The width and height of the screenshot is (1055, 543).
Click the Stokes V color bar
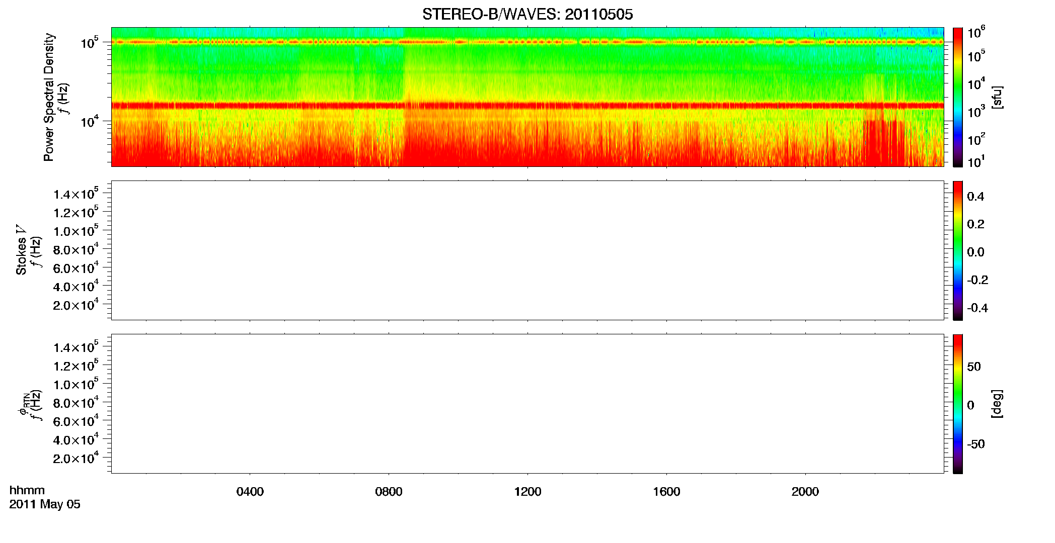[958, 250]
